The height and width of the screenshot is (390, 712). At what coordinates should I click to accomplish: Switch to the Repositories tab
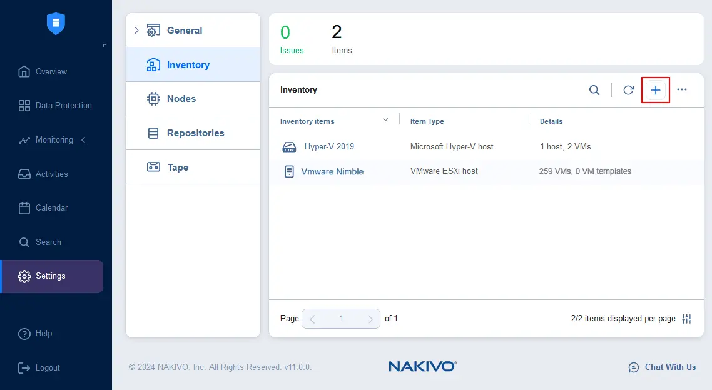(x=193, y=133)
